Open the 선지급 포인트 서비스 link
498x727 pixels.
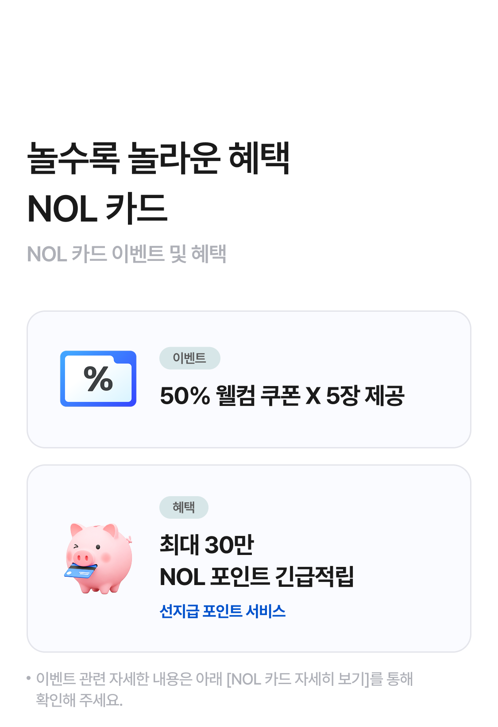coord(223,611)
